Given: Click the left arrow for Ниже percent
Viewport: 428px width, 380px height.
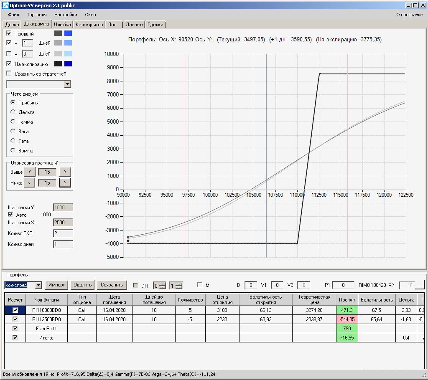Looking at the screenshot, I should pos(30,183).
